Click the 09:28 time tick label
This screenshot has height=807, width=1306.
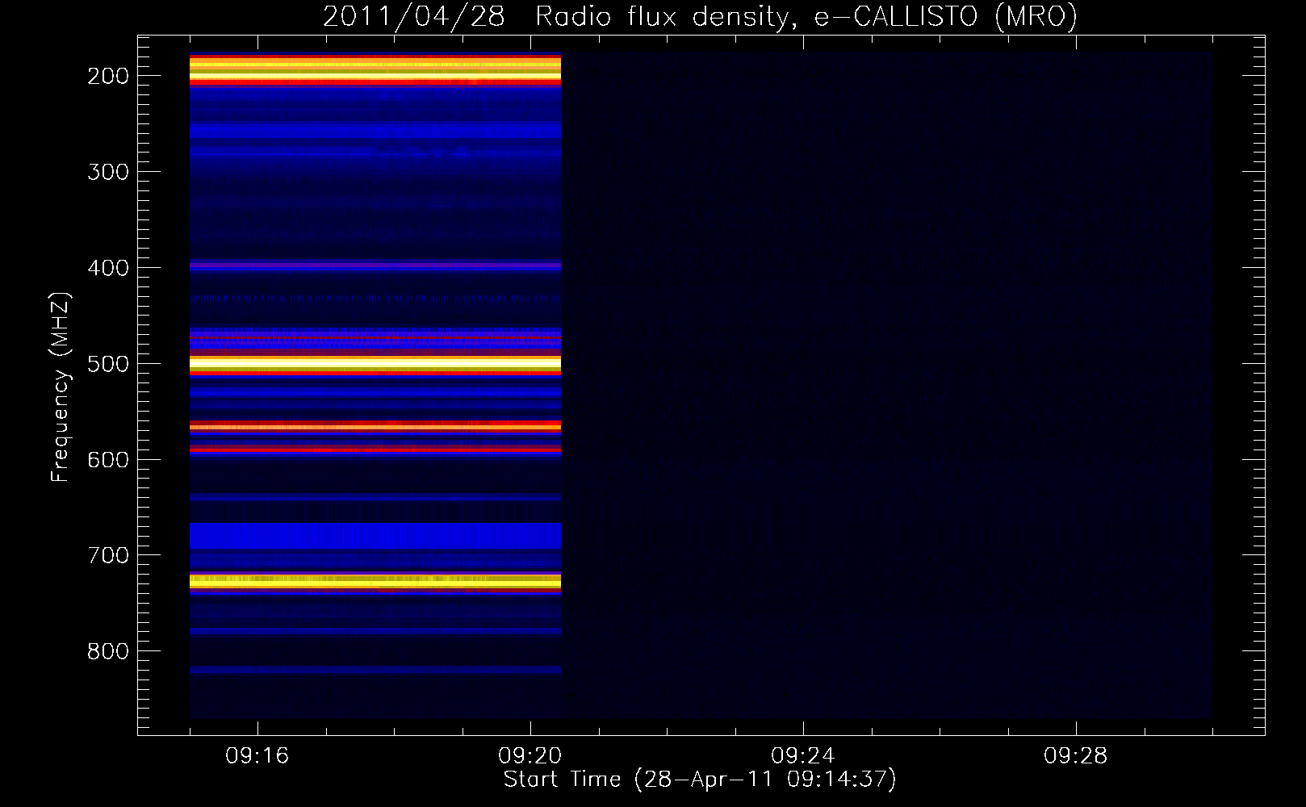(x=1076, y=756)
